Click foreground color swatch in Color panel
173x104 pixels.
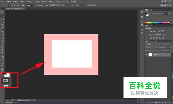(146, 13)
